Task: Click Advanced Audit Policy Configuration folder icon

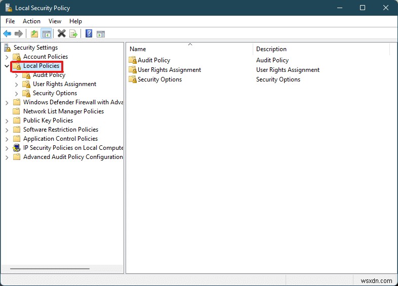Action: pos(17,157)
